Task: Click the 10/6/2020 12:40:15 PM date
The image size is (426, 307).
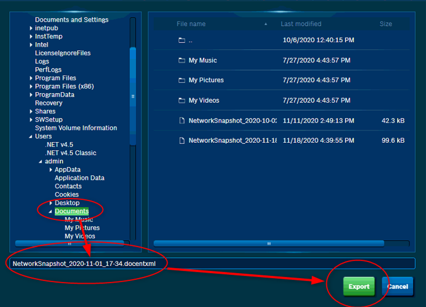Action: tap(318, 40)
